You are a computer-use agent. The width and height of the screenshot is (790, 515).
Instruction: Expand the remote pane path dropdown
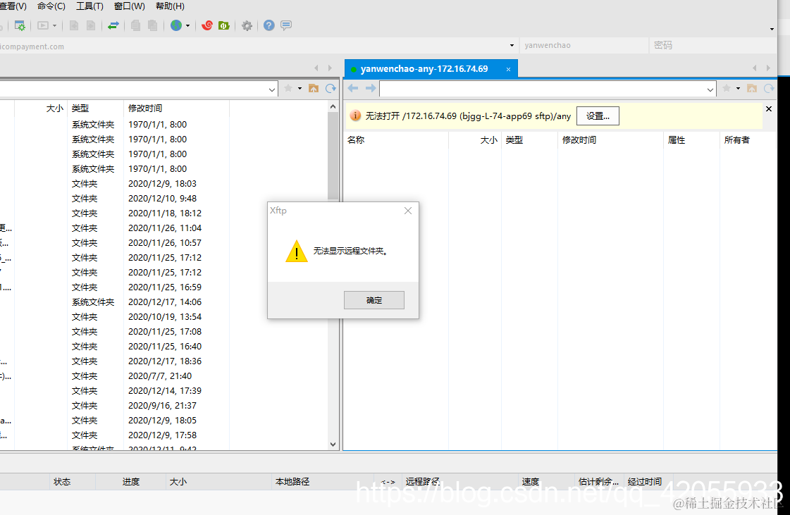click(710, 89)
